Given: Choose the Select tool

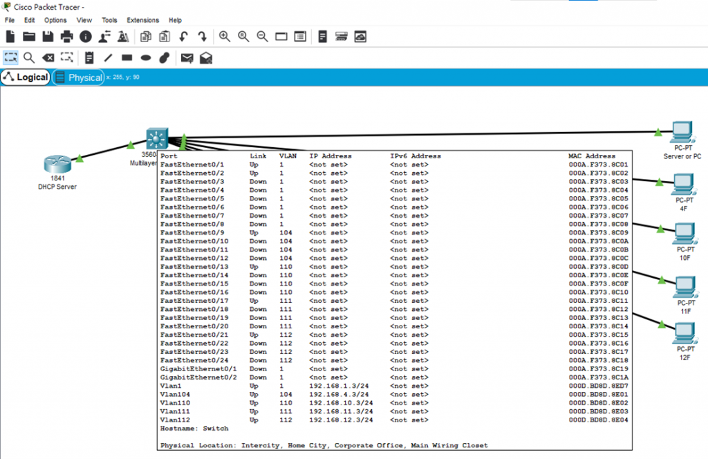Looking at the screenshot, I should click(10, 58).
